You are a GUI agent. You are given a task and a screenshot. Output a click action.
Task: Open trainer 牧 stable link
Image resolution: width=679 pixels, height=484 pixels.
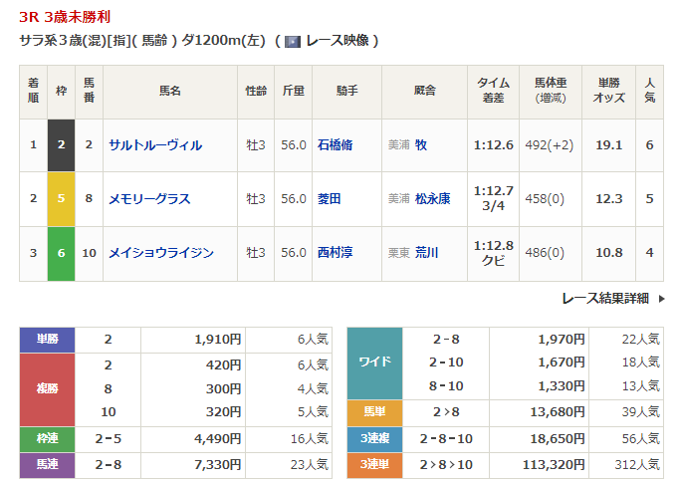click(x=421, y=145)
